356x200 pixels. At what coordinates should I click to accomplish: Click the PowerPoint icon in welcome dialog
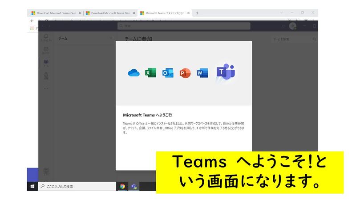[185, 73]
